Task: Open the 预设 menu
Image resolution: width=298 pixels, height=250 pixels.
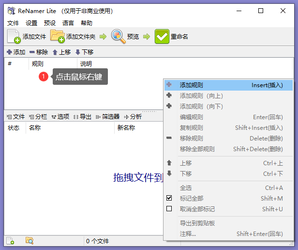Action: pos(50,23)
